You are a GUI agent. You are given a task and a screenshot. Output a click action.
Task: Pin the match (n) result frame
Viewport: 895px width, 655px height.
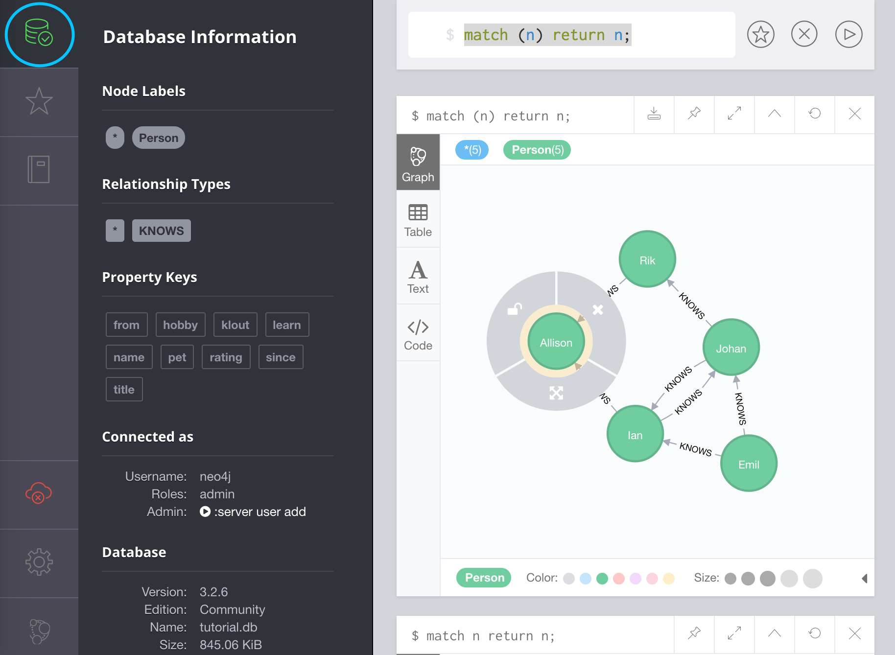pyautogui.click(x=694, y=114)
